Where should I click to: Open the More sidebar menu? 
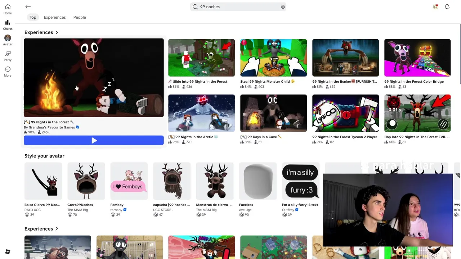(8, 71)
